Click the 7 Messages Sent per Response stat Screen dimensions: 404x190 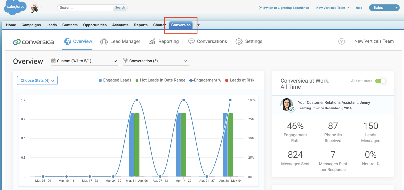[x=333, y=161]
